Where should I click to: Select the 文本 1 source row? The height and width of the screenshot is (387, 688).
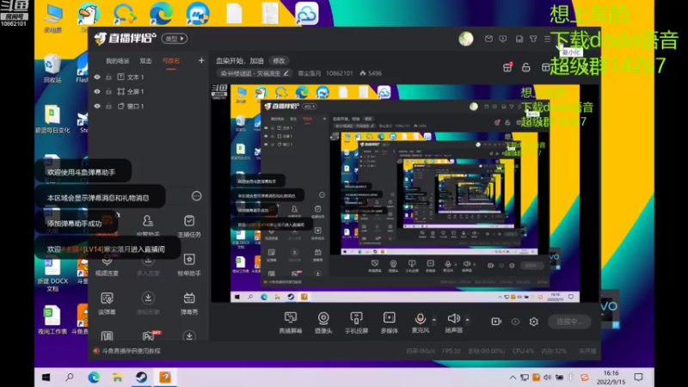(x=148, y=77)
